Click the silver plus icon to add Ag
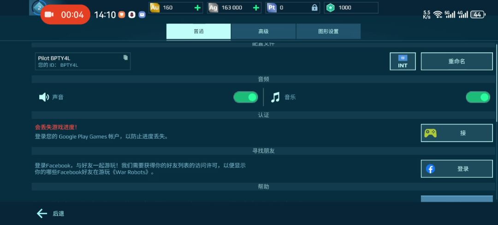The width and height of the screenshot is (498, 225). pyautogui.click(x=256, y=8)
